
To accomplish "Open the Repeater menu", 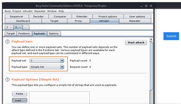I will tap(40, 11).
